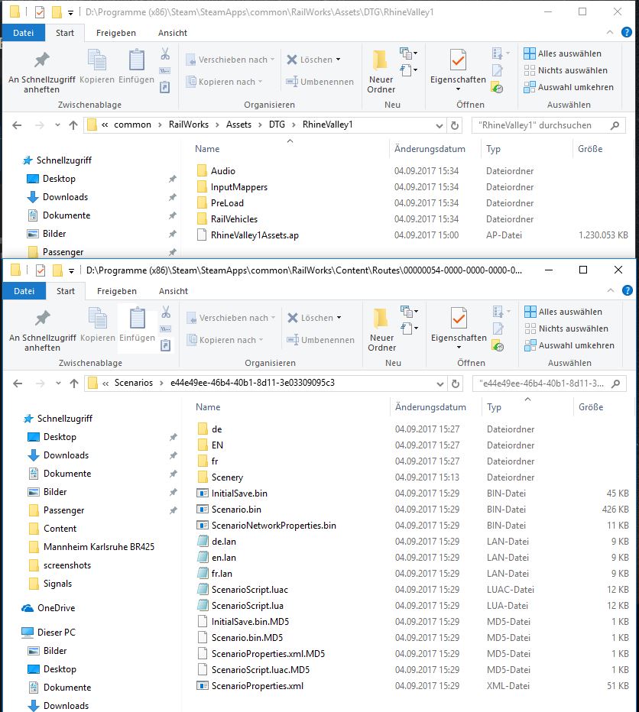Pin to quick access in RhineValley1 window
639x712 pixels.
coord(42,73)
